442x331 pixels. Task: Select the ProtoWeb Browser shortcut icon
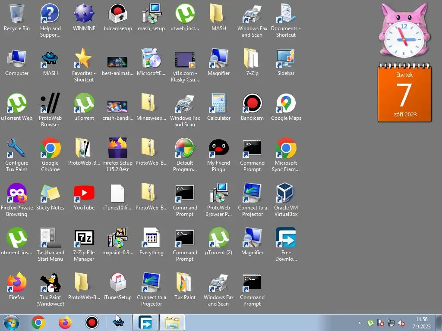(x=50, y=103)
